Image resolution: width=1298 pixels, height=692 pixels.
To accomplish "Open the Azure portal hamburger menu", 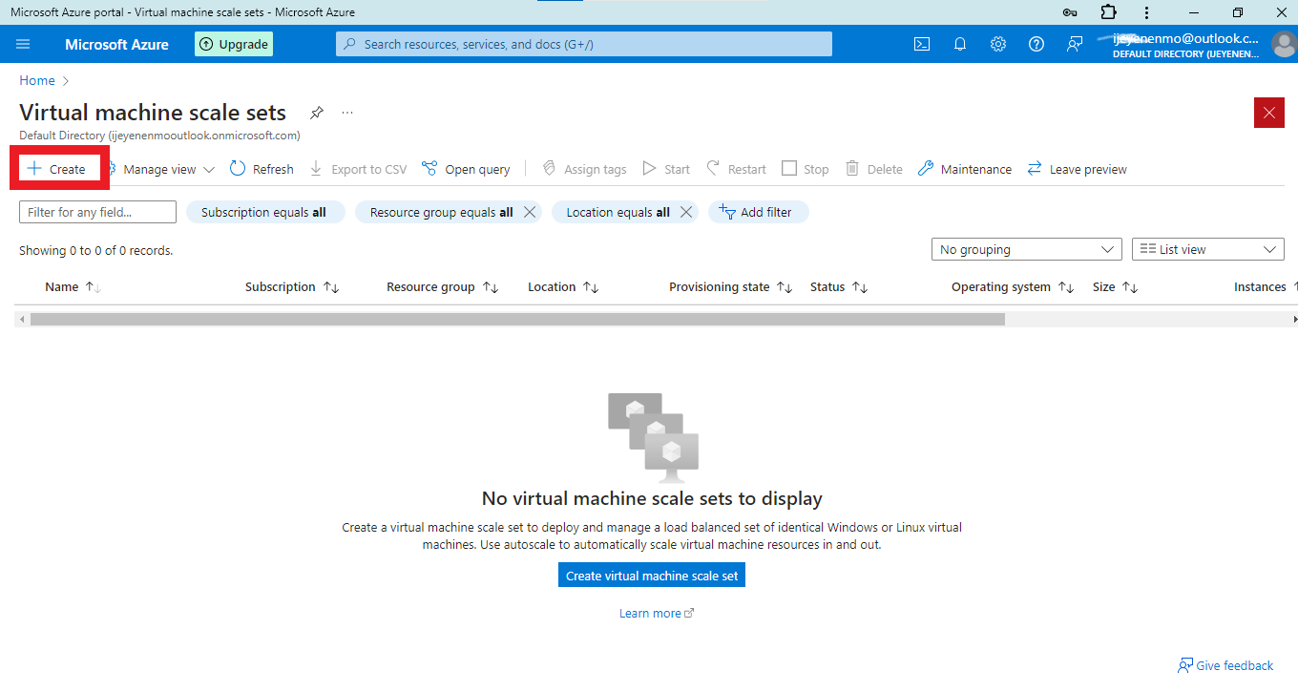I will pos(24,44).
